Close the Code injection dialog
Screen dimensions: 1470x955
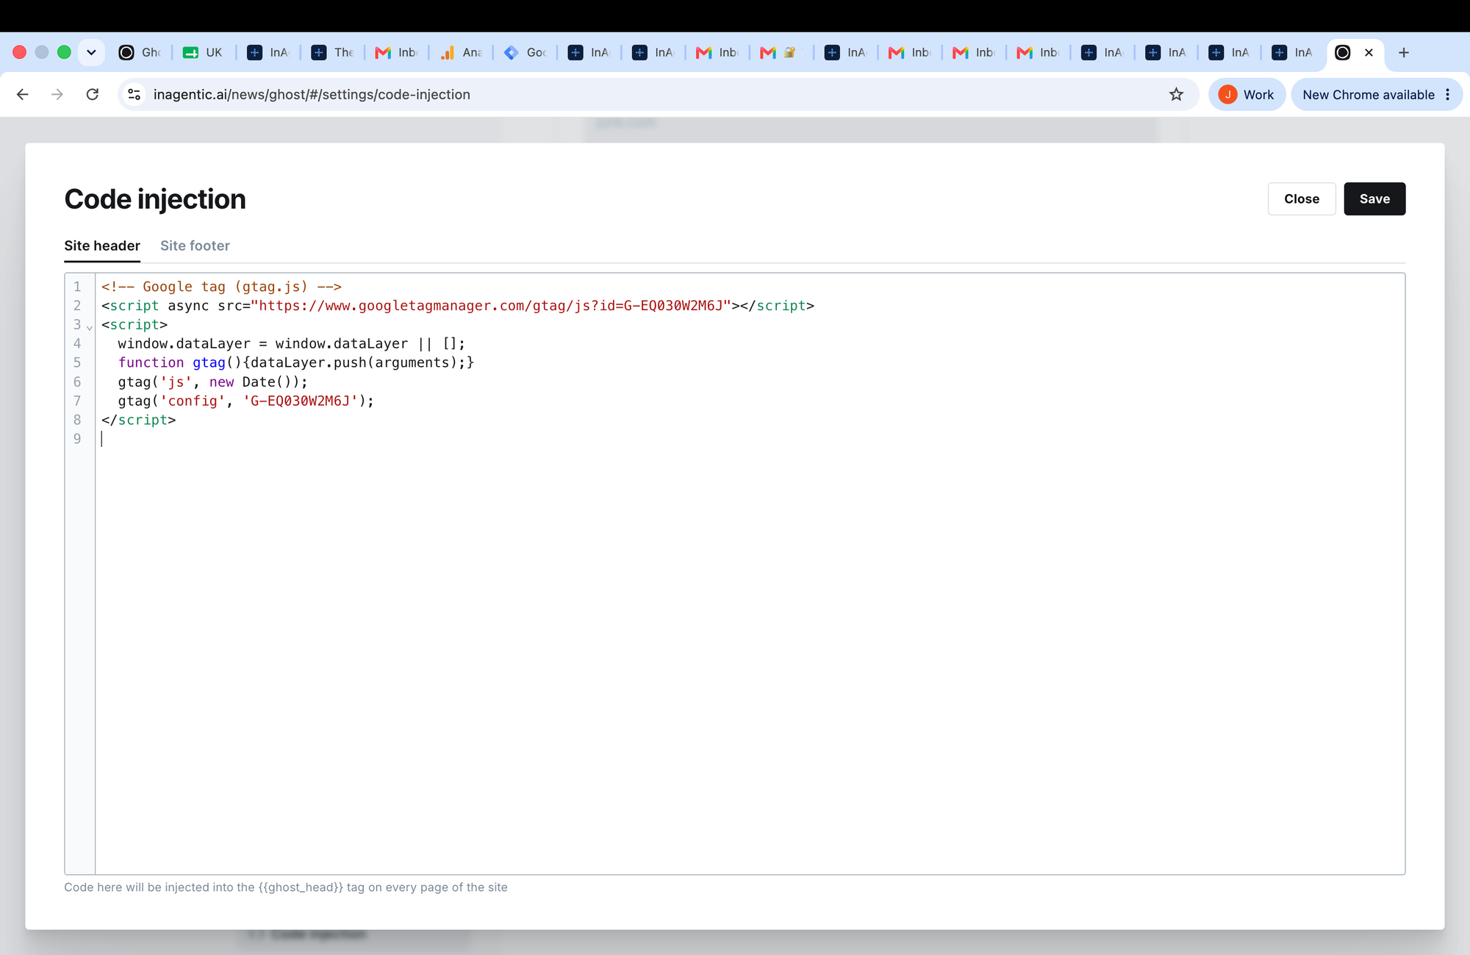click(1302, 198)
